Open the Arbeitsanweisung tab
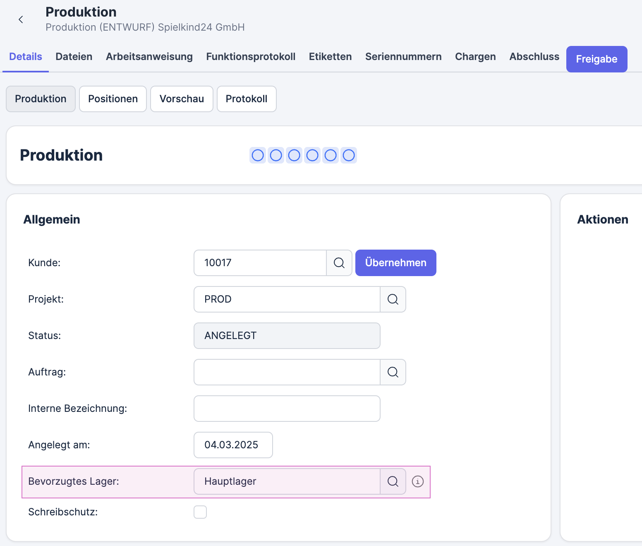The width and height of the screenshot is (642, 546). click(149, 57)
